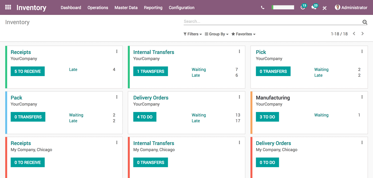Image resolution: width=373 pixels, height=178 pixels.
Task: Open the apps grid menu icon
Action: [8, 7]
